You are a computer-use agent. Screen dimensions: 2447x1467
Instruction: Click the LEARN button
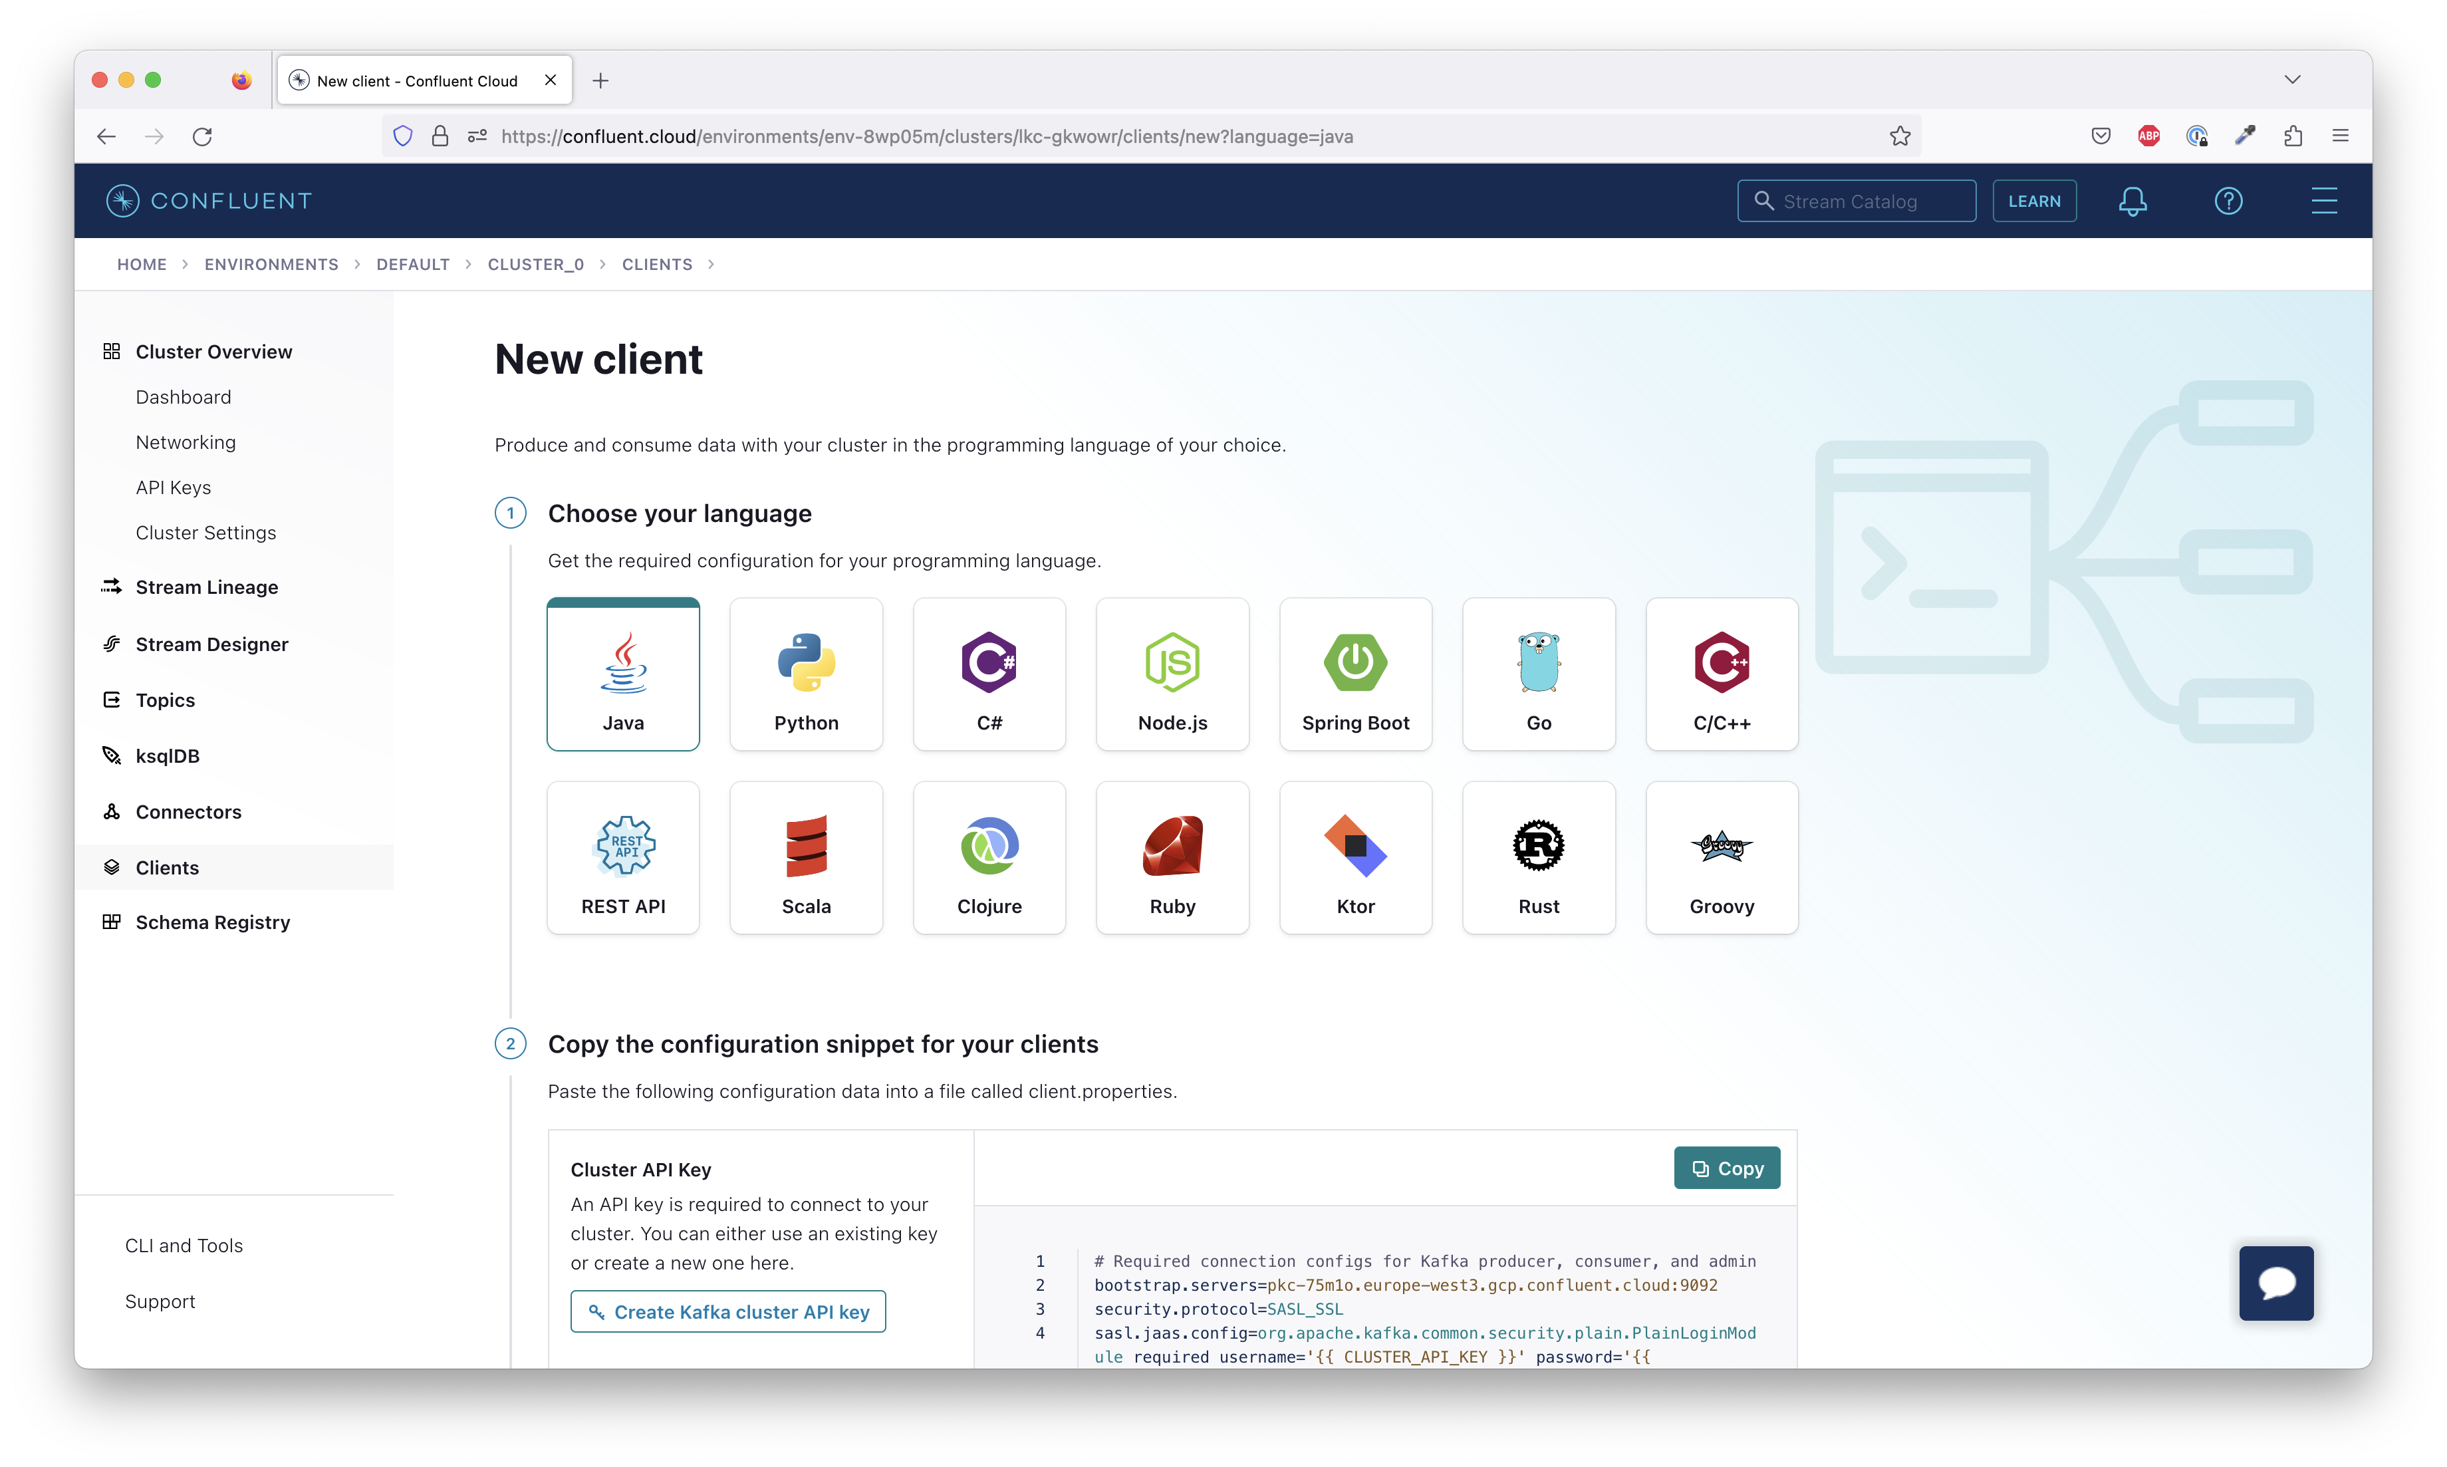pyautogui.click(x=2034, y=201)
